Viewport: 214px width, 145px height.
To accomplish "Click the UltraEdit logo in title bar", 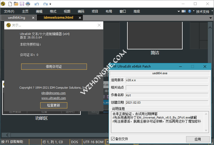I will 3,4.
